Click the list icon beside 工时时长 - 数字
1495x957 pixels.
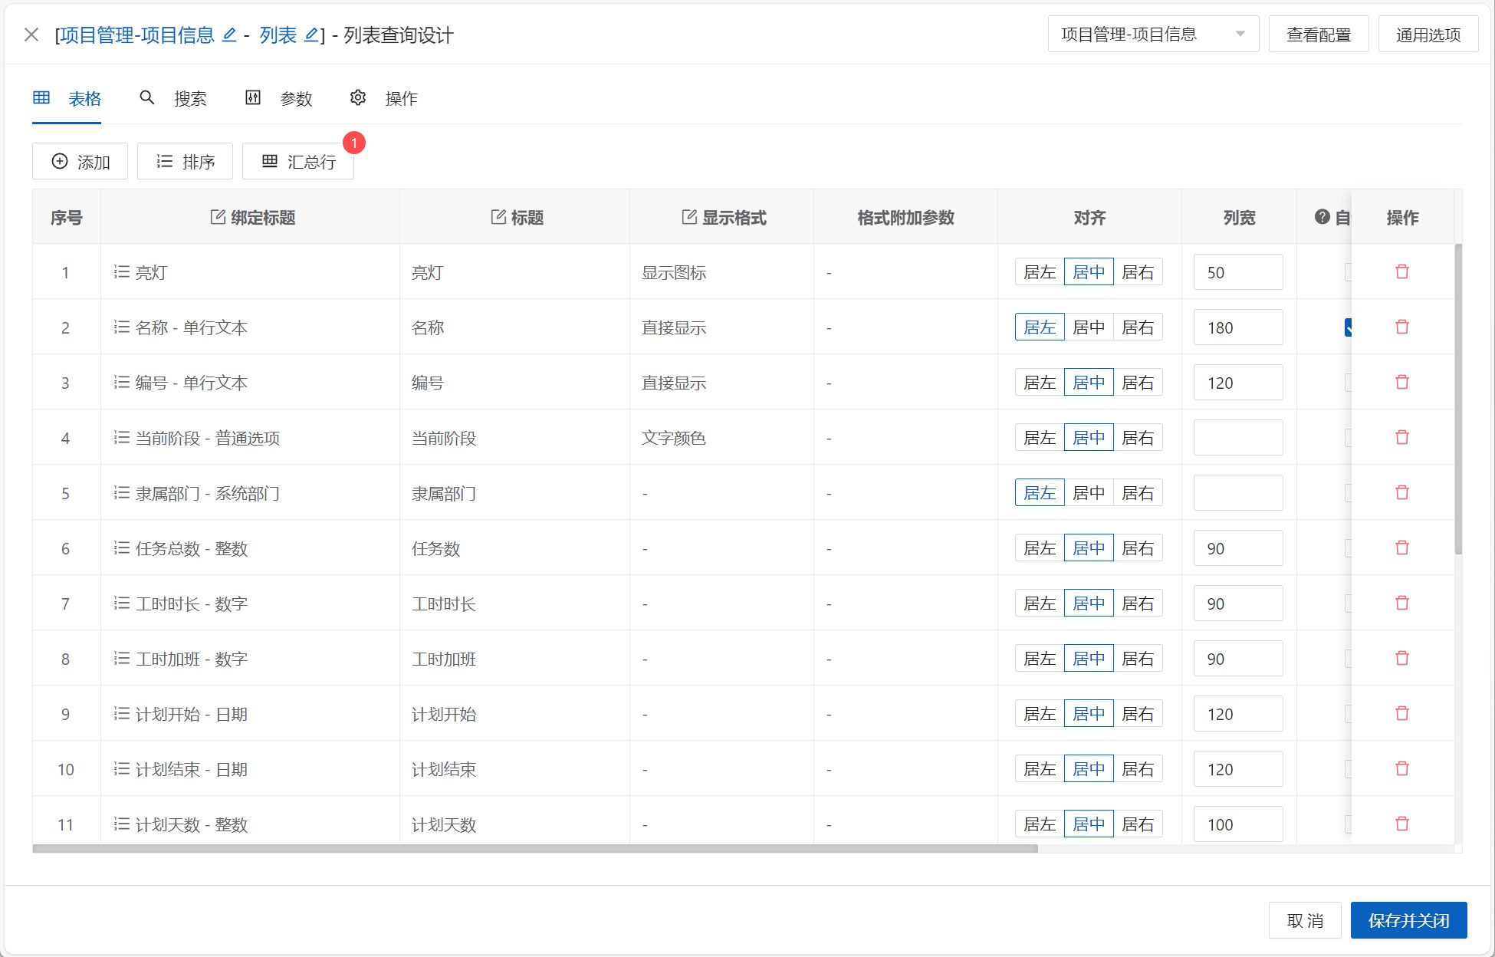(121, 603)
